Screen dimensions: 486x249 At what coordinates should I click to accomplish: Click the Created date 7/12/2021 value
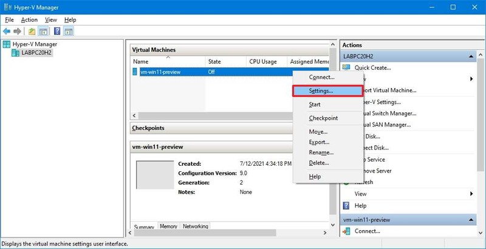point(265,163)
